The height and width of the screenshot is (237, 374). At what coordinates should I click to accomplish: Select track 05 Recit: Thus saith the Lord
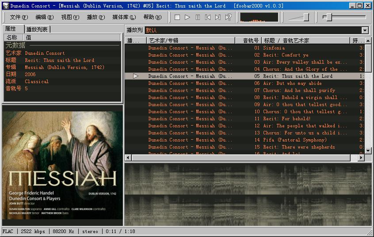point(244,76)
